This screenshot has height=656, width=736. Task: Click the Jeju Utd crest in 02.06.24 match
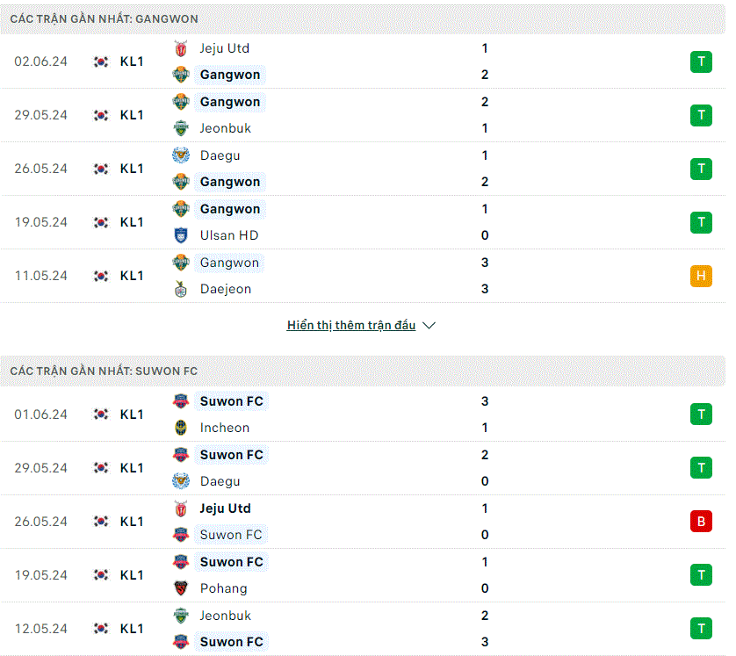[181, 48]
